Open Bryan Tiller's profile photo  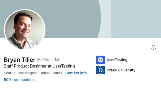point(25,30)
